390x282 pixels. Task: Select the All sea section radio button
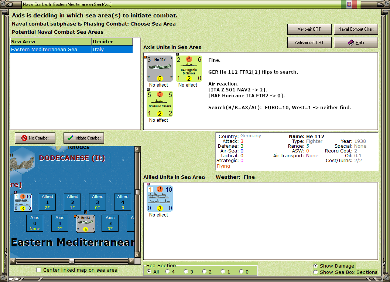click(x=149, y=272)
